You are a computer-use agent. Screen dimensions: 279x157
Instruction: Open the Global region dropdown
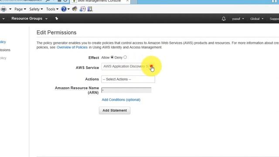pyautogui.click(x=257, y=19)
